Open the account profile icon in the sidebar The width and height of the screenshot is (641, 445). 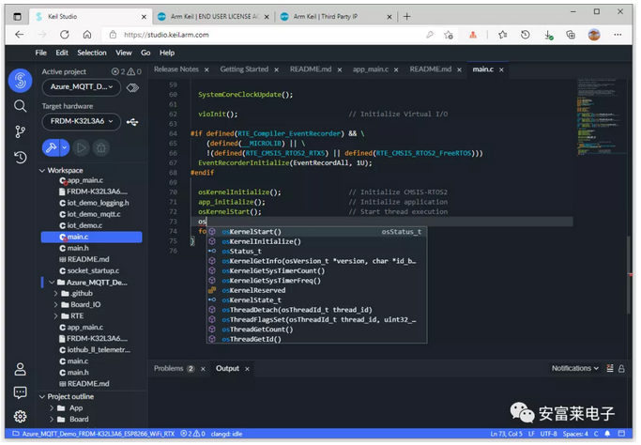click(x=20, y=369)
